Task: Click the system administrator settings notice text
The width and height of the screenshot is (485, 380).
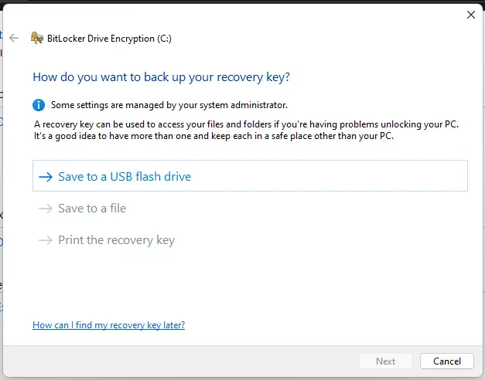Action: 169,105
